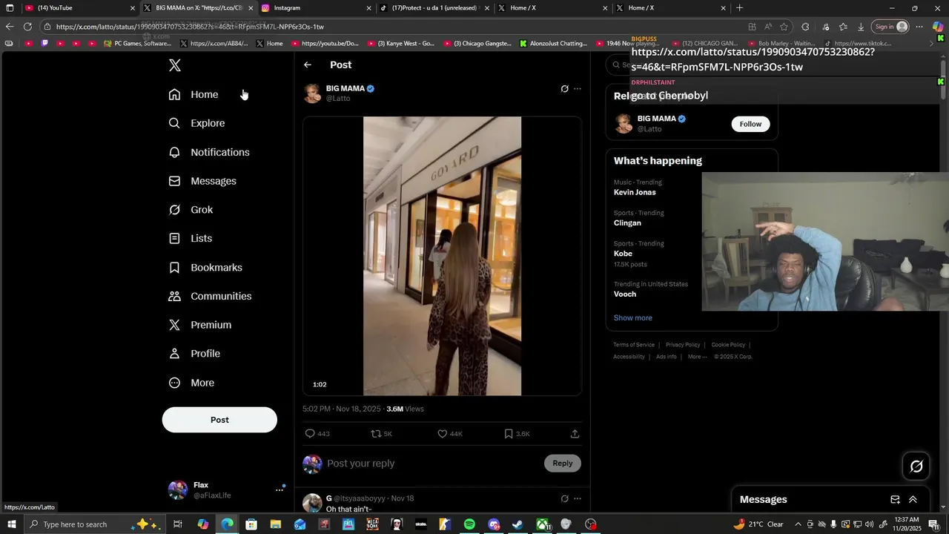The height and width of the screenshot is (534, 949).
Task: Expand the footer More menu
Action: coord(697,357)
